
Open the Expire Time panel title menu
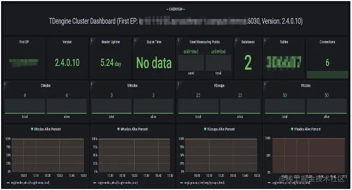pyautogui.click(x=154, y=42)
